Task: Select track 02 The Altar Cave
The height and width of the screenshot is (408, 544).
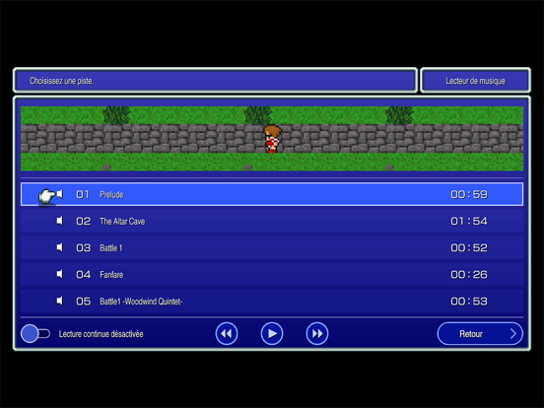Action: [272, 222]
